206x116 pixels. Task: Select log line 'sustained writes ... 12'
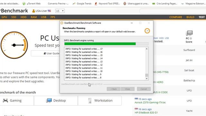84,65
